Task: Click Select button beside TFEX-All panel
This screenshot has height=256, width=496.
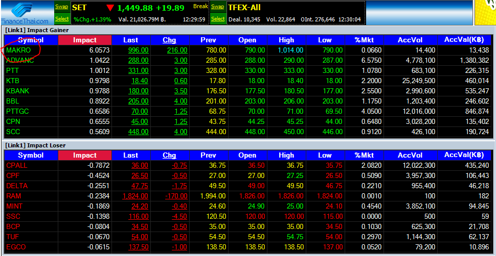Action: click(x=218, y=19)
